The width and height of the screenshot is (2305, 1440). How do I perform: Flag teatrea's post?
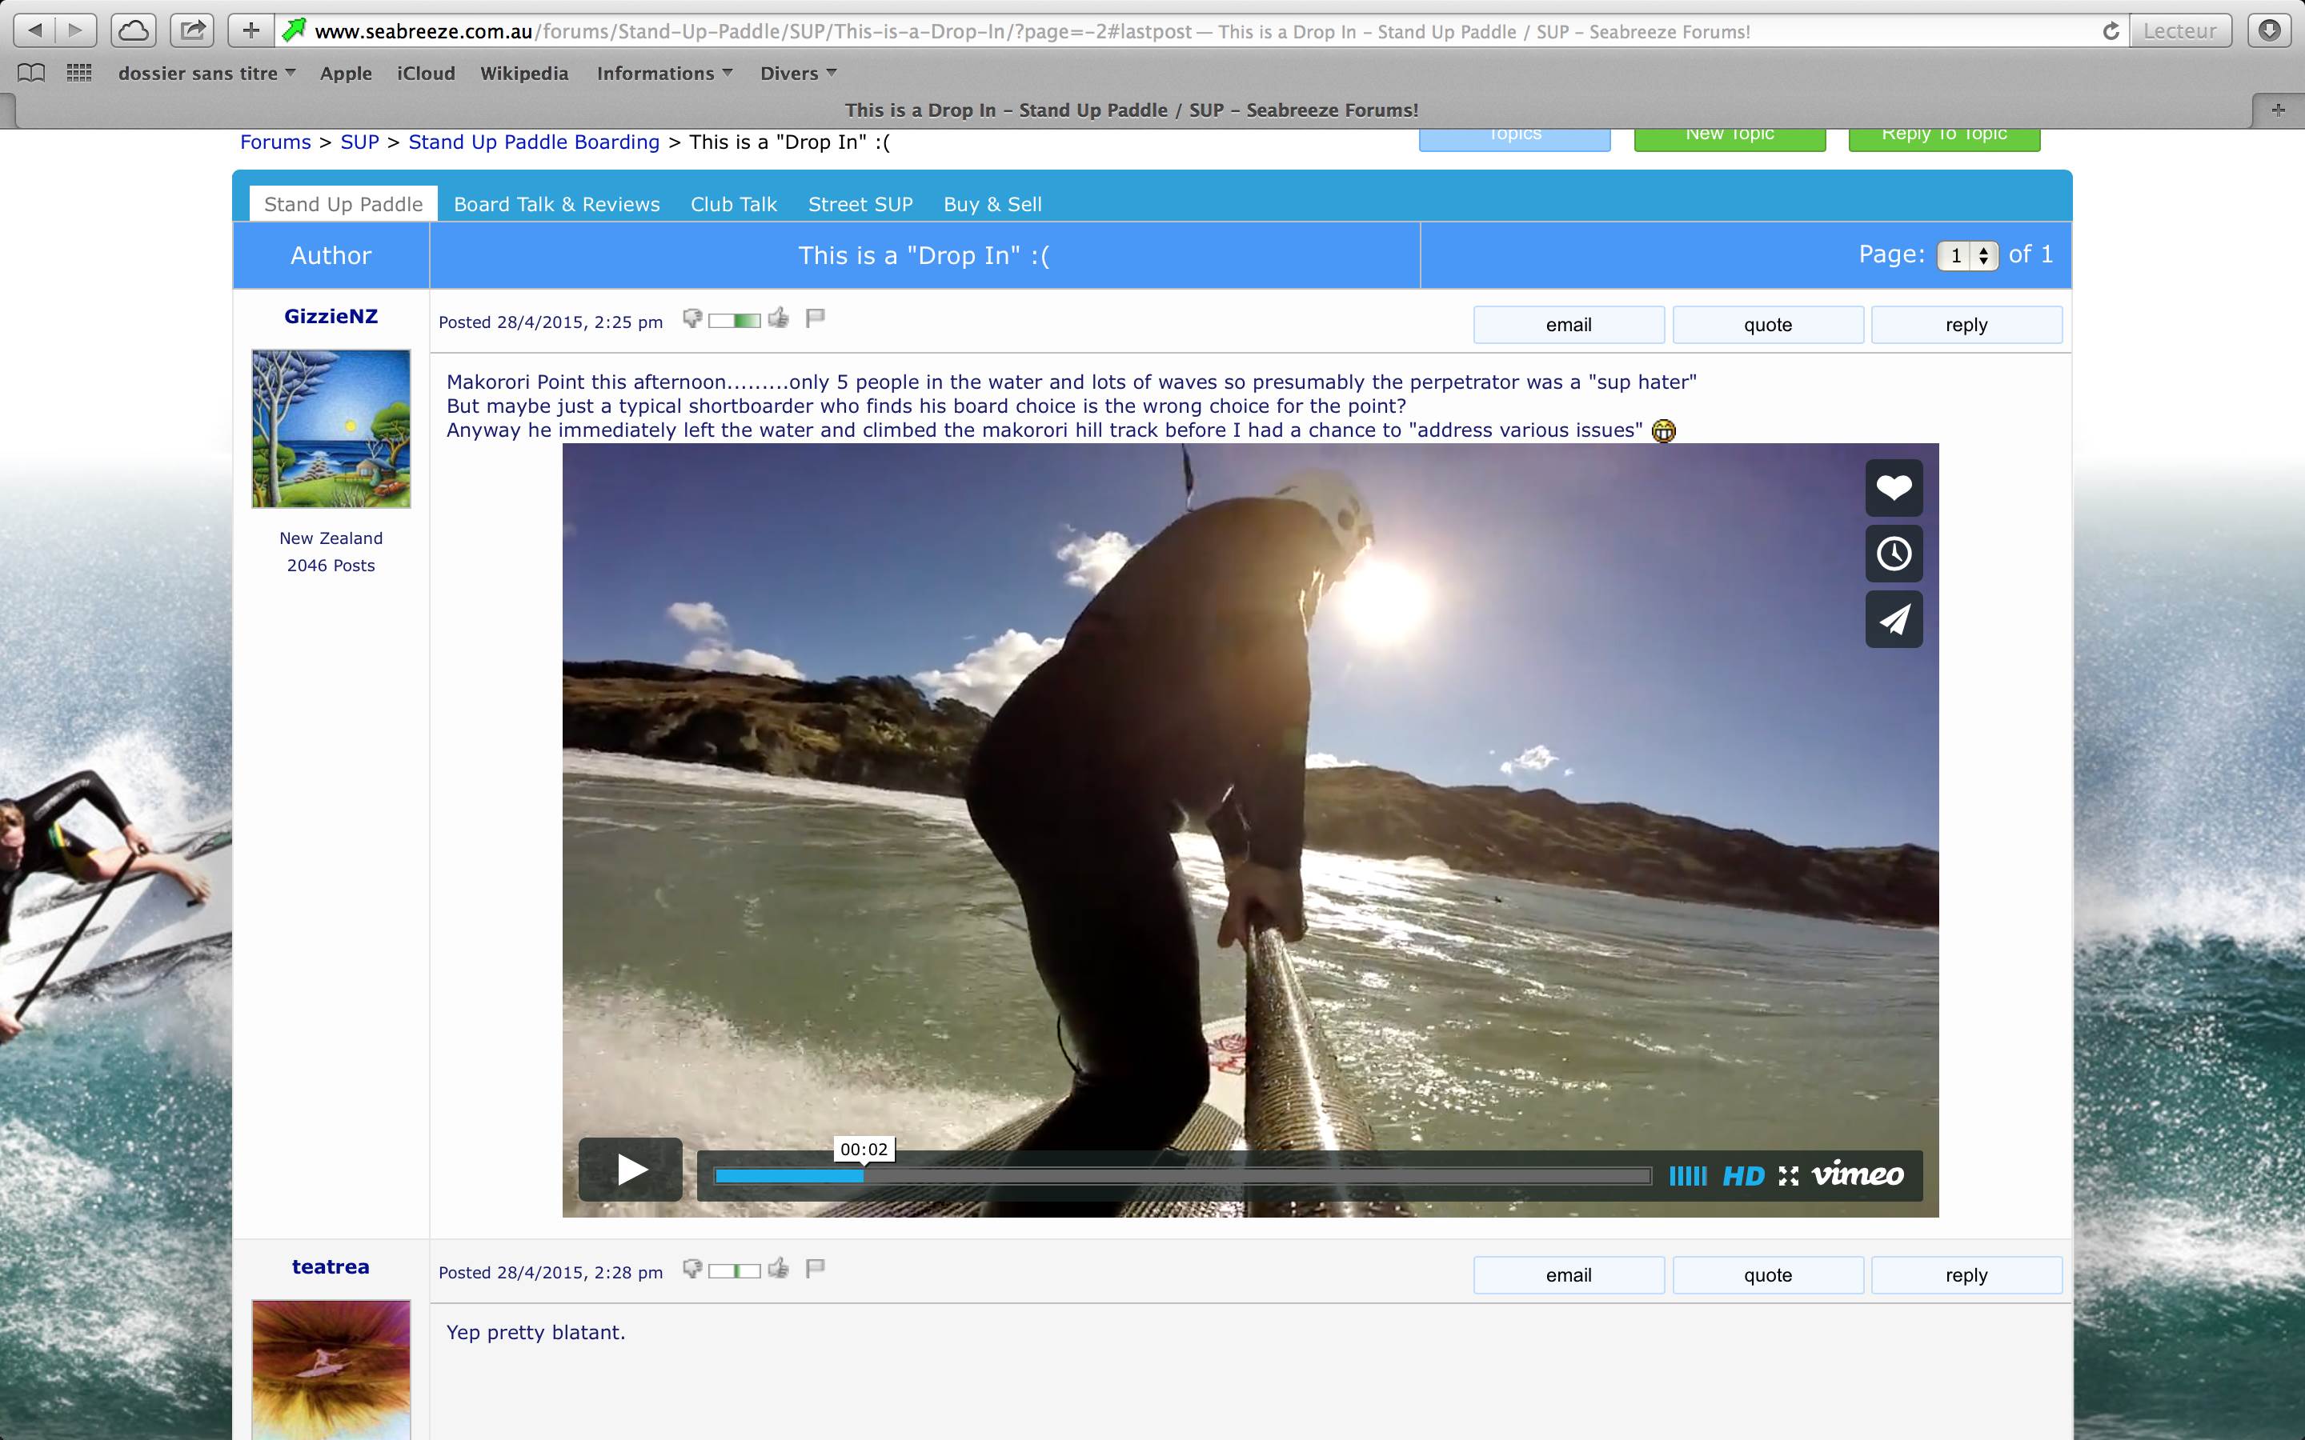(x=815, y=1269)
